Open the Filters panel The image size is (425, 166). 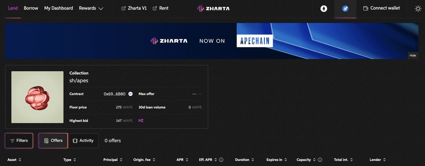19,141
